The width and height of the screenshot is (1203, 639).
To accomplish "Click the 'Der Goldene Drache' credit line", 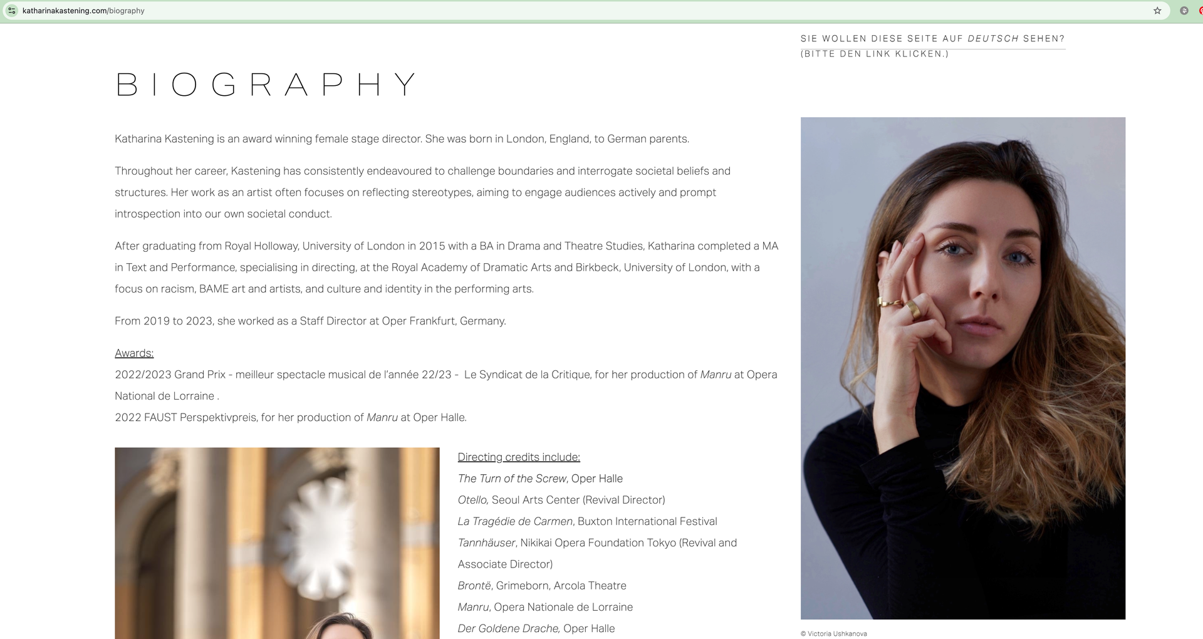I will (536, 628).
